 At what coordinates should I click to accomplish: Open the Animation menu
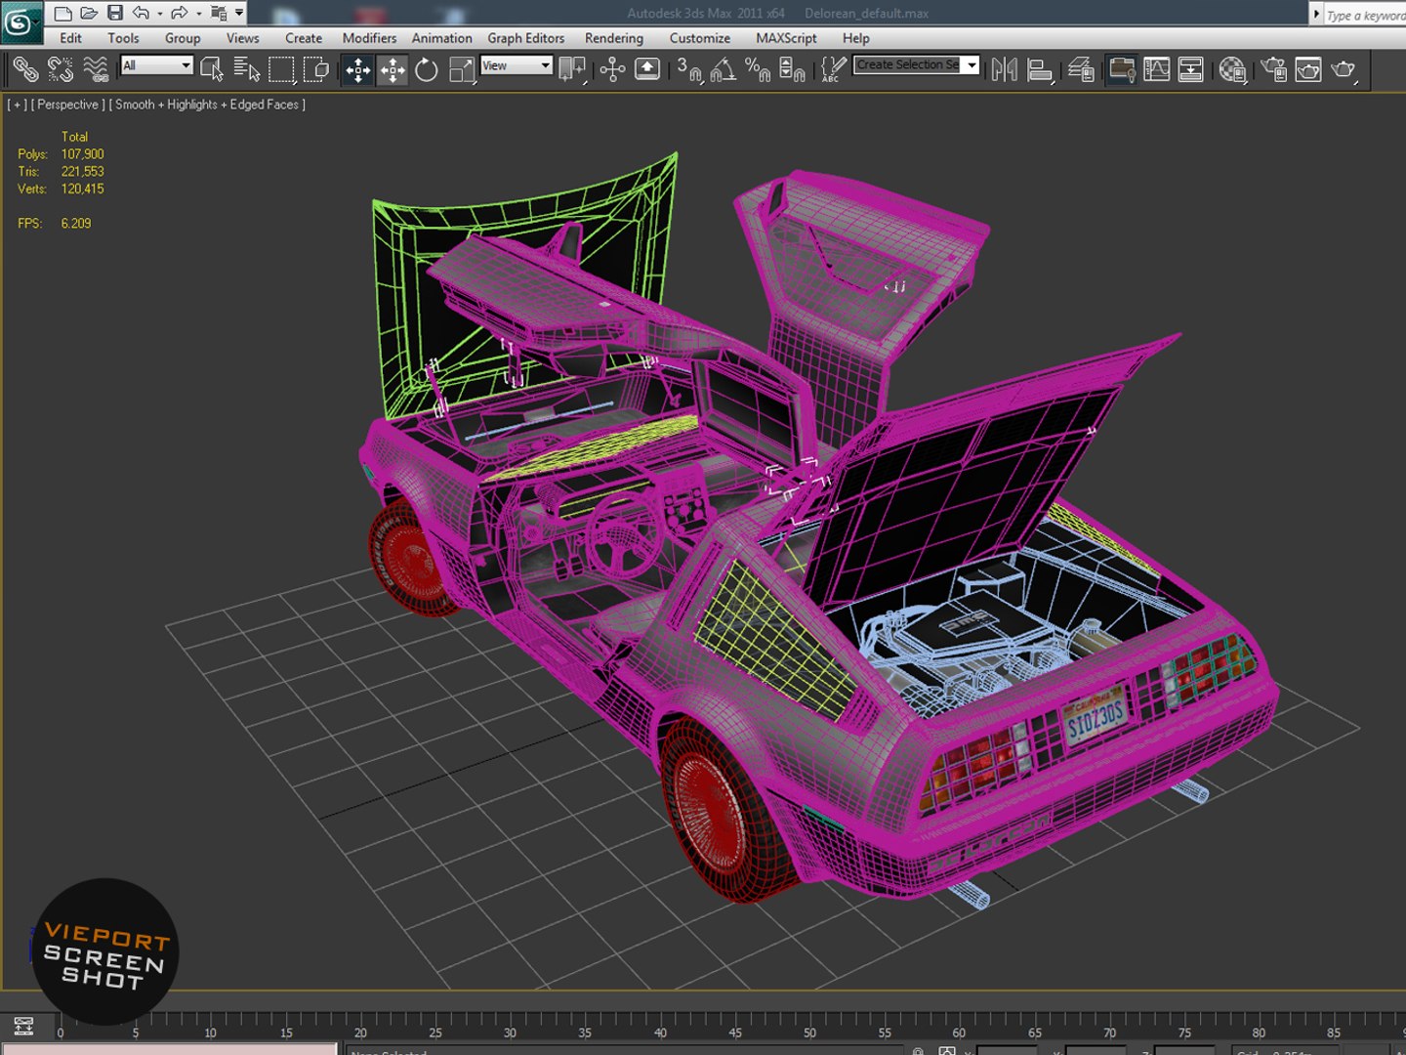[441, 38]
